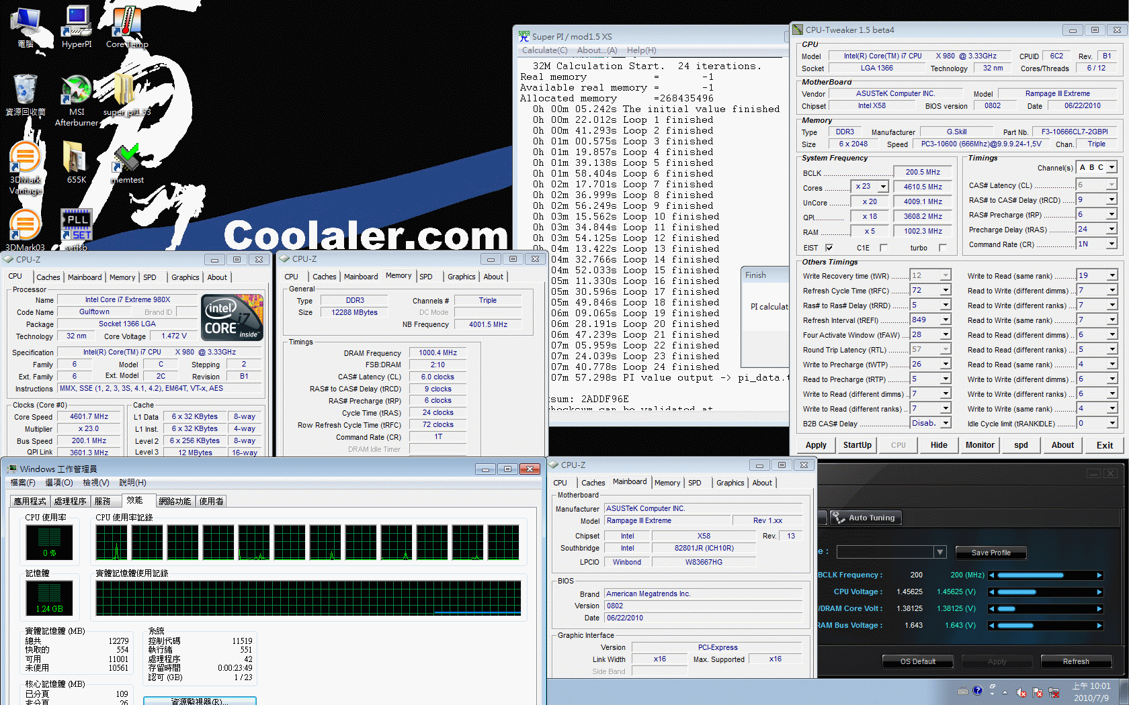Click the keyboard input indicator in taskbar
This screenshot has width=1129, height=705.
coord(963,691)
